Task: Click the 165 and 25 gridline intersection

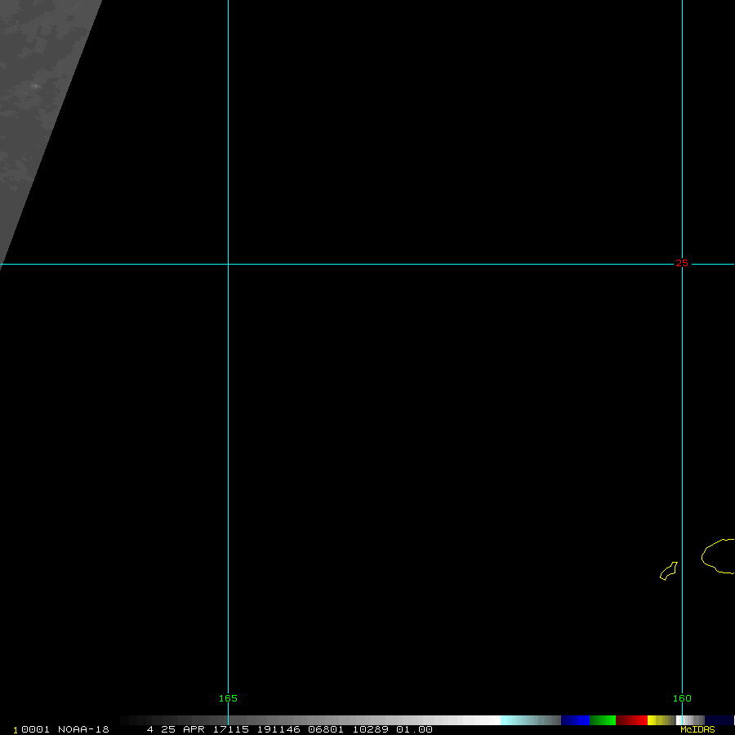Action: click(x=228, y=264)
